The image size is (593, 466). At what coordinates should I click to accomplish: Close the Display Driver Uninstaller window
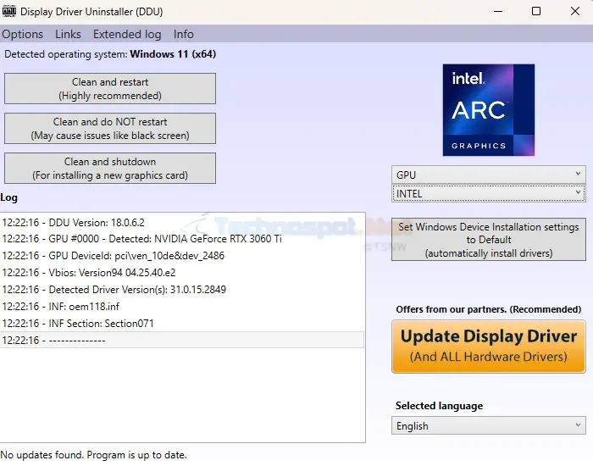click(x=575, y=11)
